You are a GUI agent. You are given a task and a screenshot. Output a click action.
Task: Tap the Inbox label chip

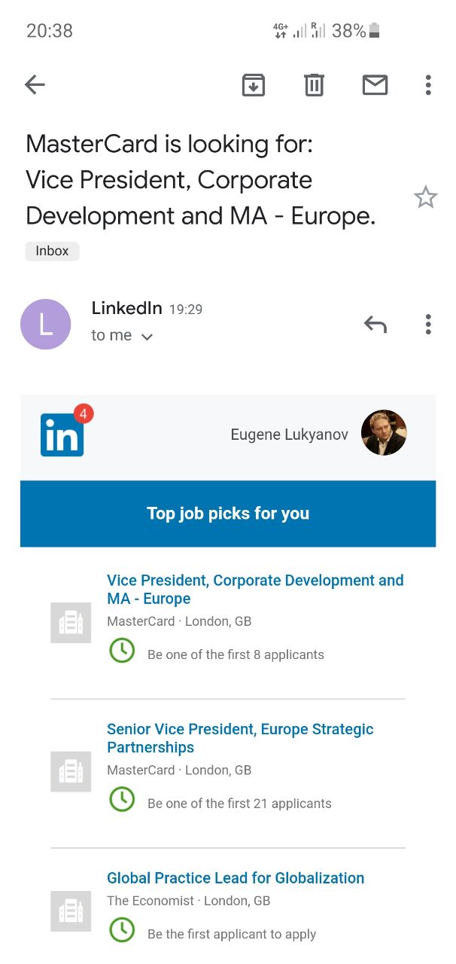click(x=52, y=251)
